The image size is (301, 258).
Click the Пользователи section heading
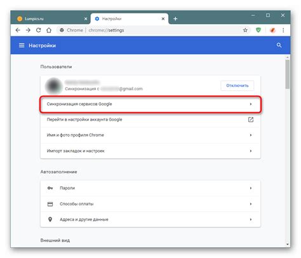point(56,67)
